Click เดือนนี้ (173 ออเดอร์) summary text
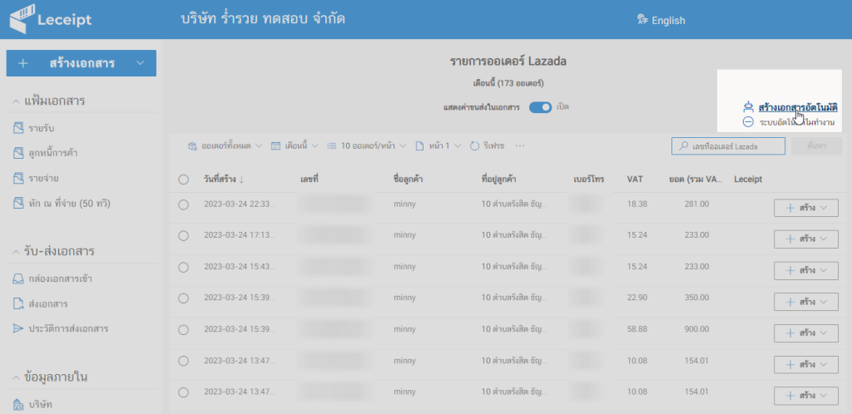This screenshot has height=414, width=852. [508, 84]
